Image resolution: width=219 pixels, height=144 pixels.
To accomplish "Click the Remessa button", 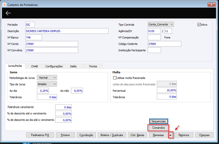I will click(x=158, y=135).
